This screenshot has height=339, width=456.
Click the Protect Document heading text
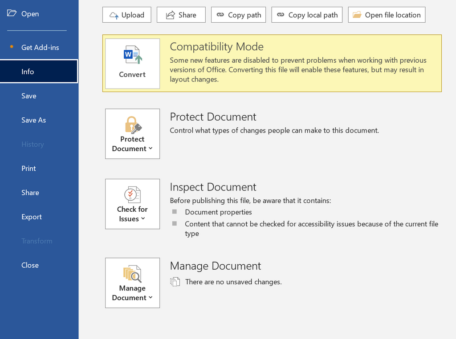tap(213, 117)
